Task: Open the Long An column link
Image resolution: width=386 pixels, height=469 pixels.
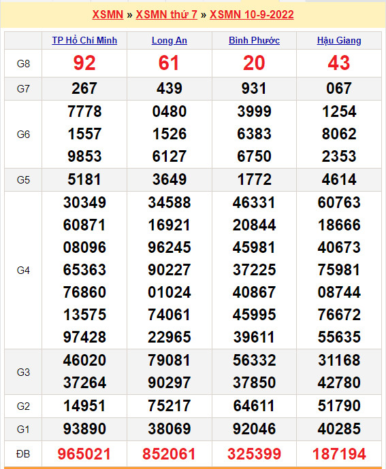Action: [x=170, y=40]
